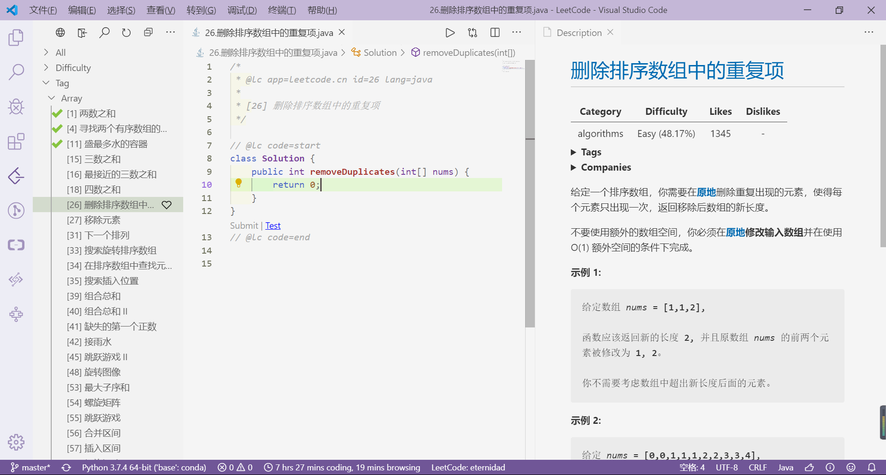The image size is (886, 475).
Task: Click the sync changes status bar icon
Action: (x=66, y=468)
